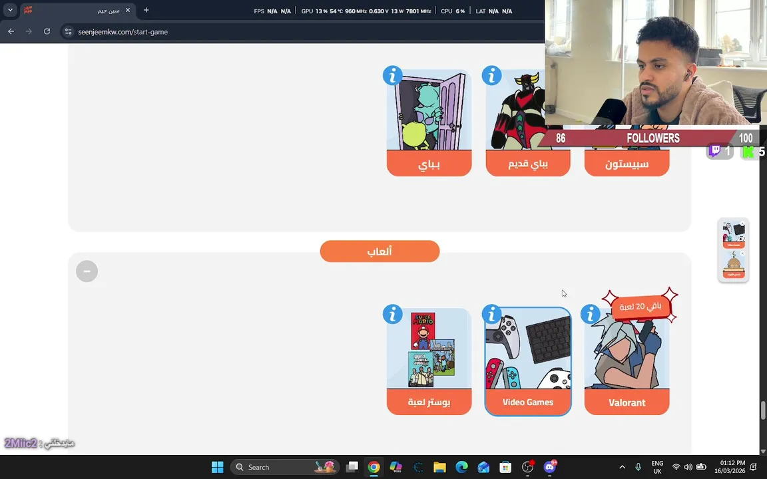
Task: Open Task View from taskbar
Action: coord(352,467)
